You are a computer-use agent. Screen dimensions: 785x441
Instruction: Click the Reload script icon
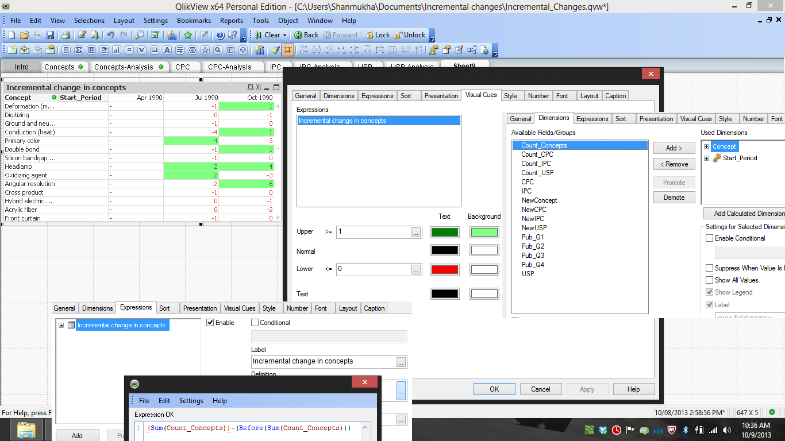[95, 35]
